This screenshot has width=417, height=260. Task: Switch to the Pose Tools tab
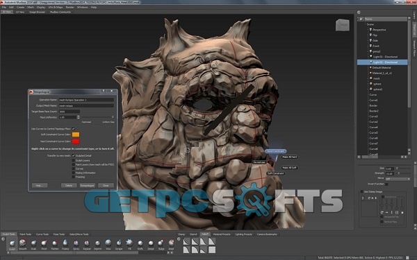click(59, 234)
